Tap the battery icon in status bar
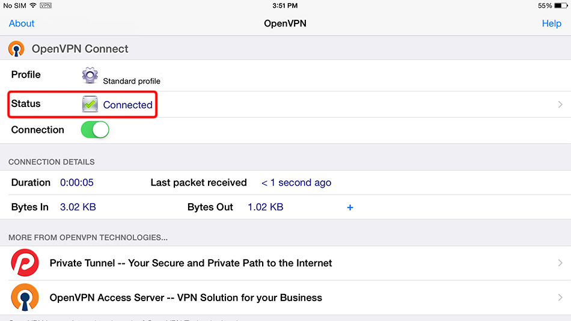Viewport: 571px width, 321px height. [x=561, y=6]
